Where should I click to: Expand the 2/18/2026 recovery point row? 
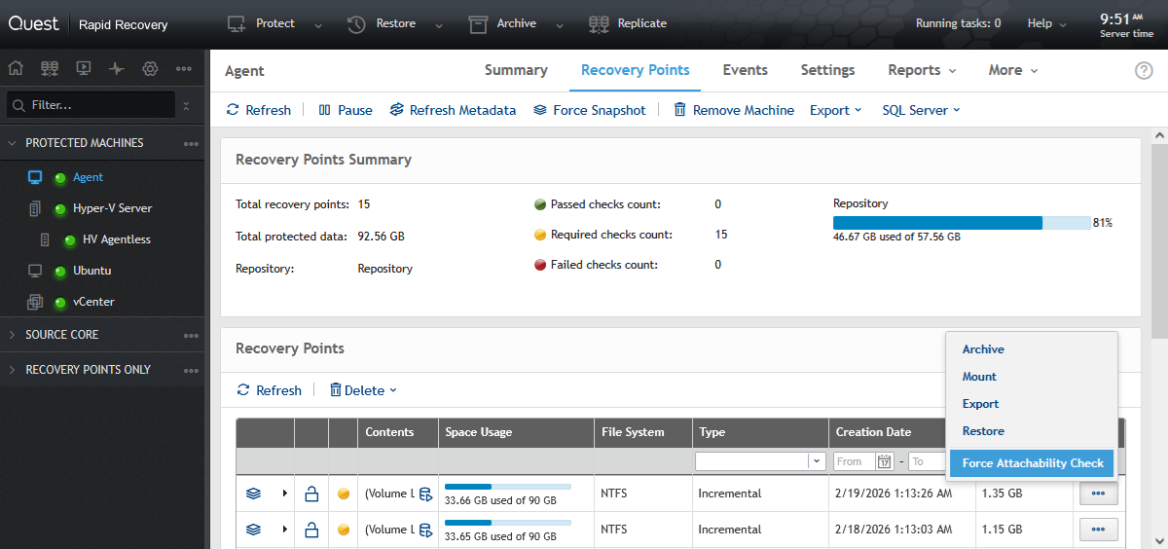point(285,530)
